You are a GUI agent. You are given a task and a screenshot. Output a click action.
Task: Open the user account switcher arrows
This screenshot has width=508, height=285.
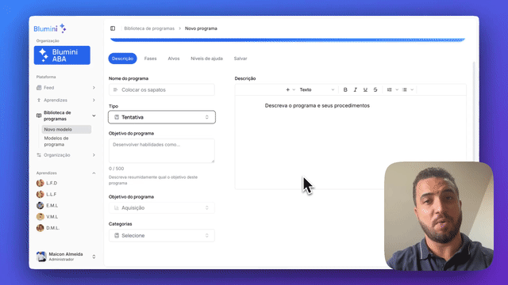click(94, 256)
